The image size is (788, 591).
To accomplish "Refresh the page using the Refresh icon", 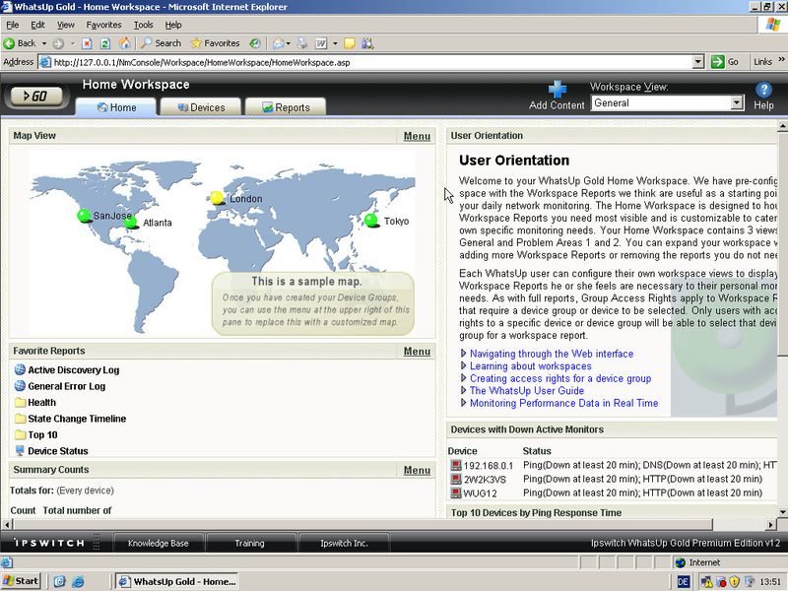I will pos(105,43).
